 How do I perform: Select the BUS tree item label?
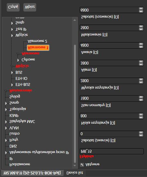point(19,73)
